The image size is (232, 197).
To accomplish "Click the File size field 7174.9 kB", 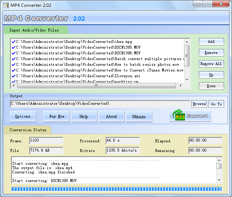I will coord(46,151).
